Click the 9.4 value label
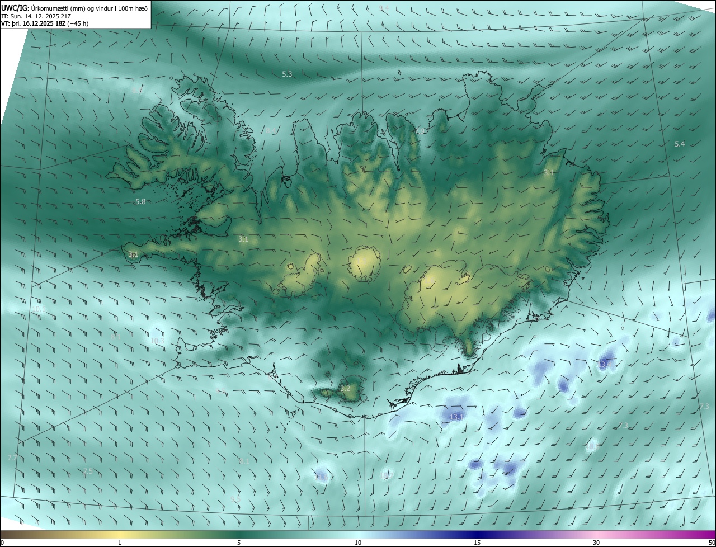 tap(384, 8)
